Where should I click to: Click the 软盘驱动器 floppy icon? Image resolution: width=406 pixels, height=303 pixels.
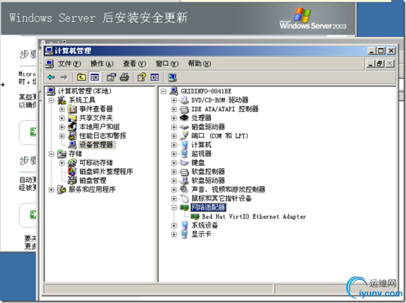click(184, 180)
